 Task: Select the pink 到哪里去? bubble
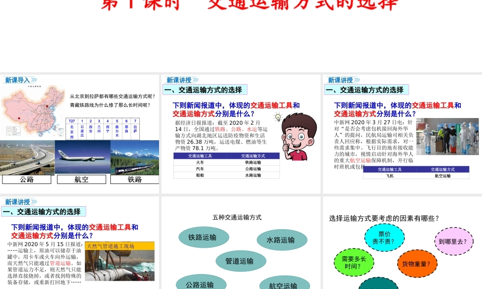[x=454, y=241]
